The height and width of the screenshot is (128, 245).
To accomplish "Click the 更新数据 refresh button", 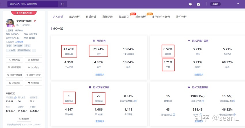I will [24, 119].
